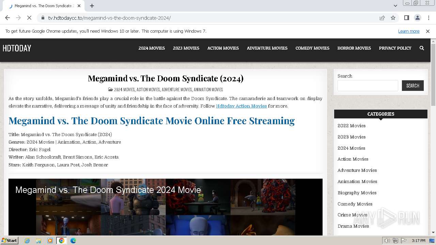The image size is (436, 245).
Task: View site info lock icon
Action: [43, 18]
